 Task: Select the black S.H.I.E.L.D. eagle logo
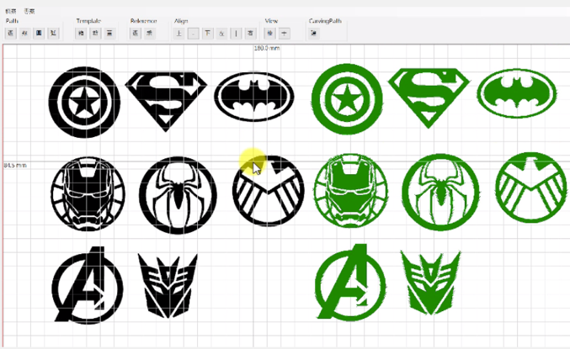[x=269, y=191]
